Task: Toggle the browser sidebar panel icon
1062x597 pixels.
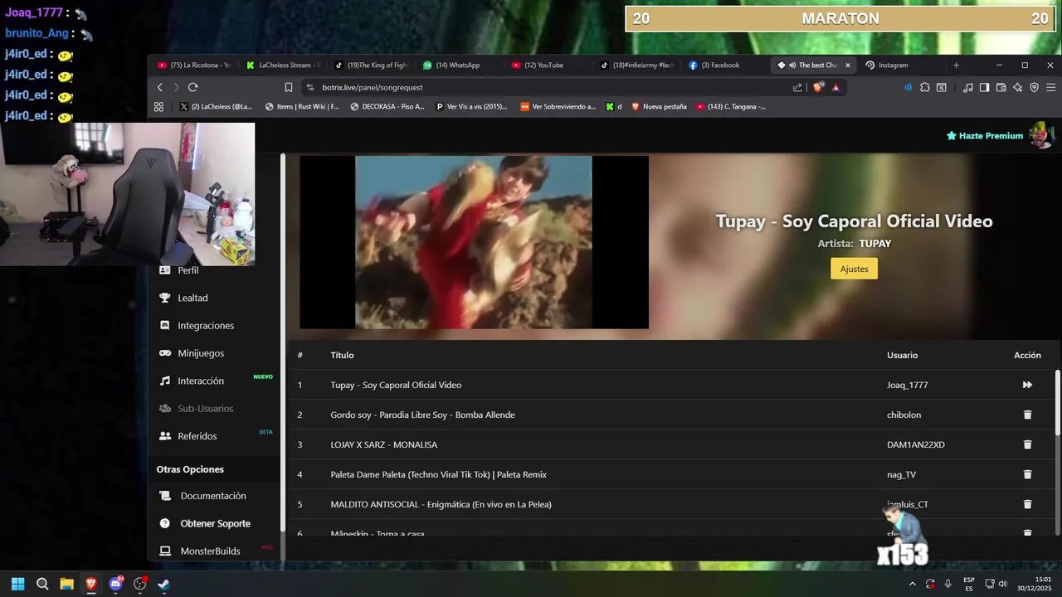Action: coord(984,87)
